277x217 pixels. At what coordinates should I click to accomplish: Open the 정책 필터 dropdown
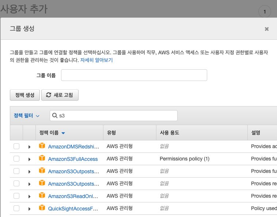pos(27,116)
